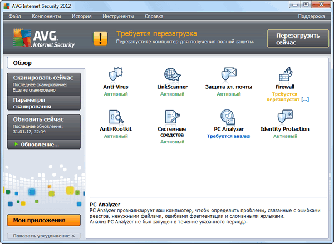
Task: Open Параметры сканирования settings
Action: (44, 103)
